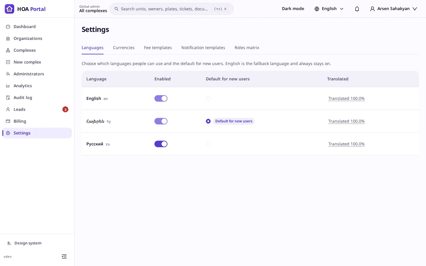Click Русский row Translated 100.0% link
This screenshot has height=266, width=426.
click(346, 144)
